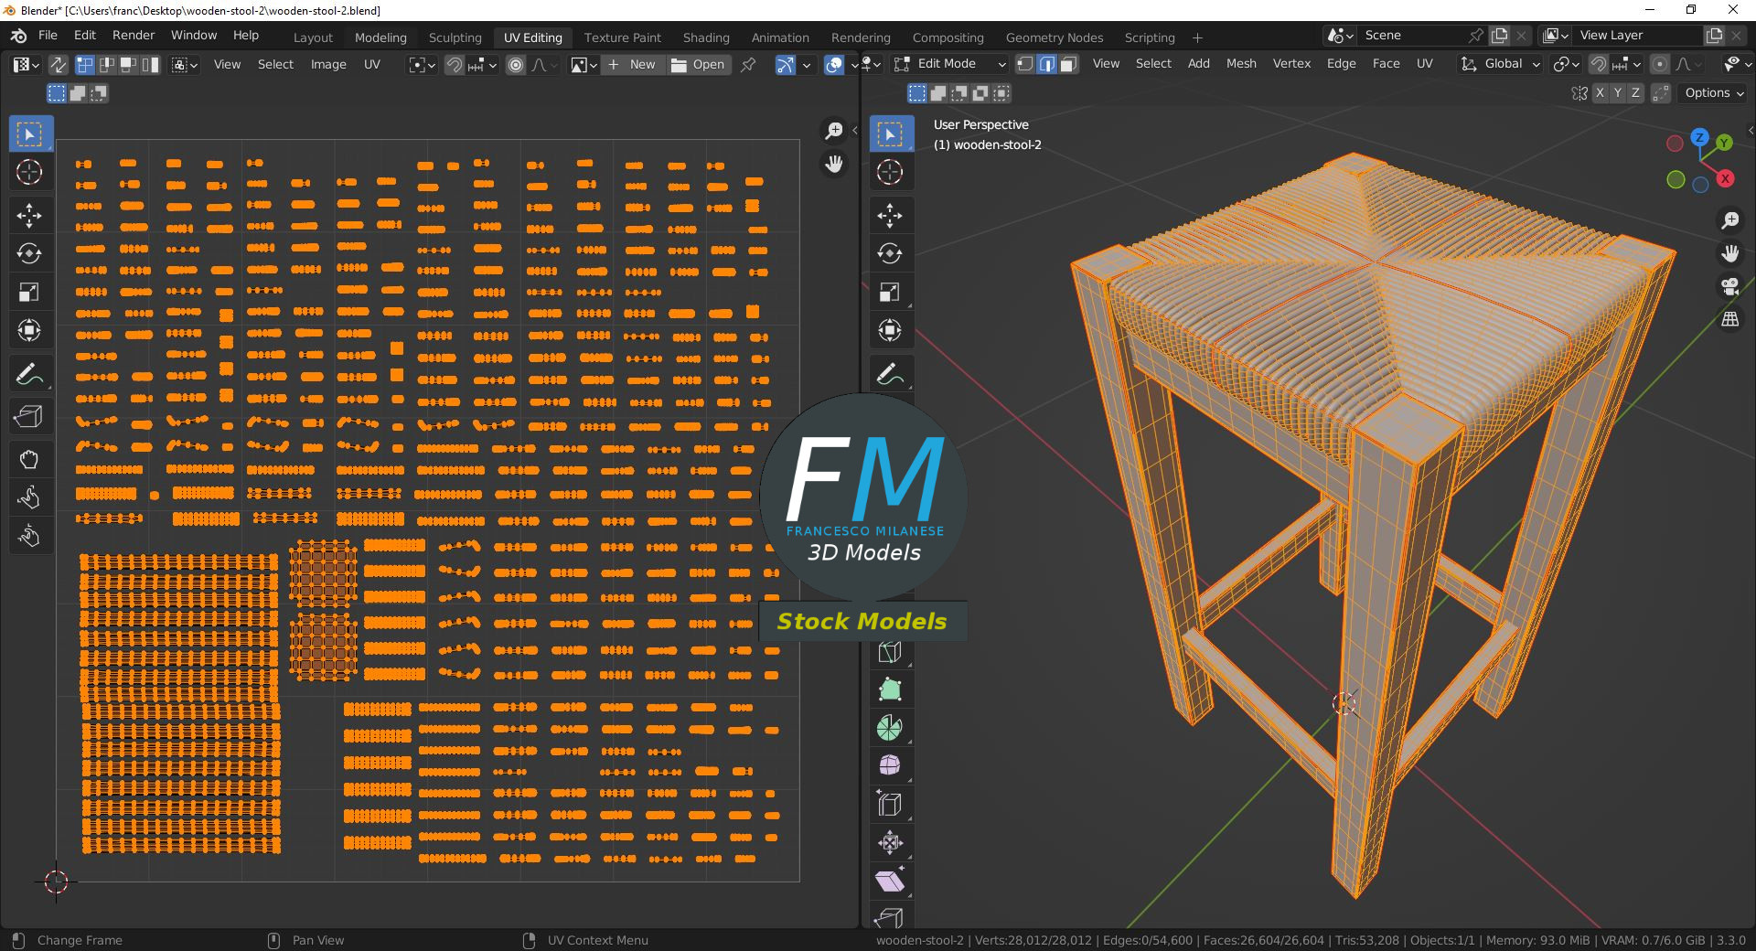The image size is (1756, 951).
Task: Switch to UV island selection mode
Action: click(151, 65)
